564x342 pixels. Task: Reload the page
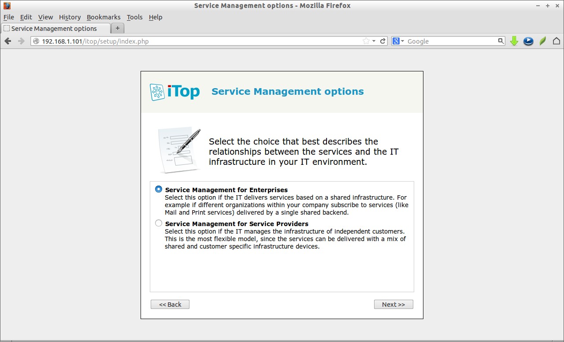click(x=383, y=41)
